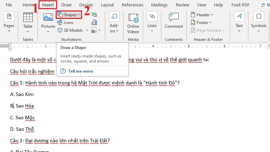Open the Text group dropdown
This screenshot has height=152, width=270.
point(239,22)
